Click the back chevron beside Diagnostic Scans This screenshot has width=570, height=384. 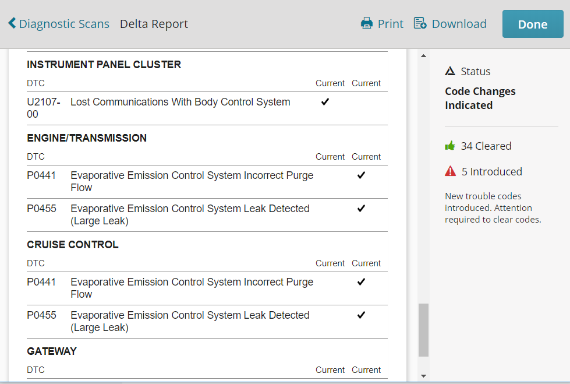pos(12,23)
